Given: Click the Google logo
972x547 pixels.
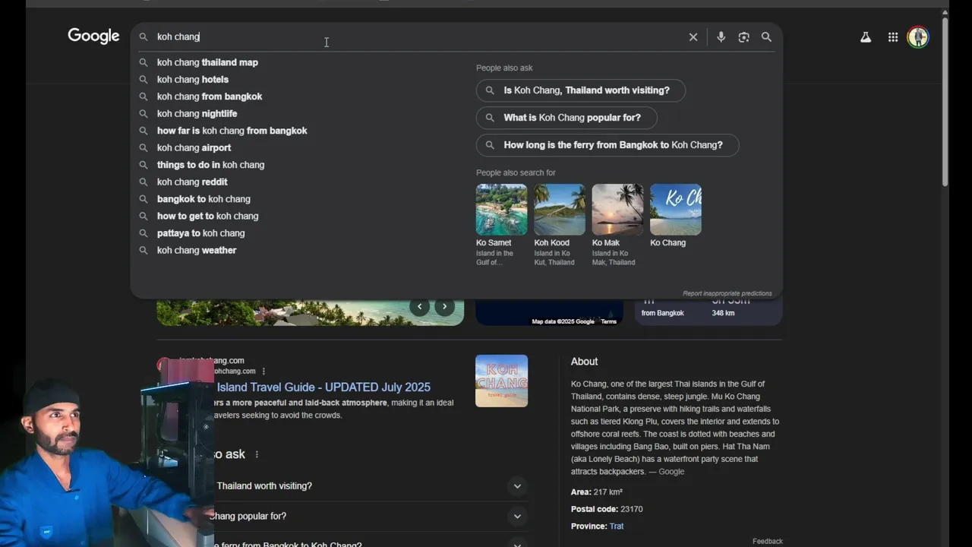Looking at the screenshot, I should coord(93,36).
